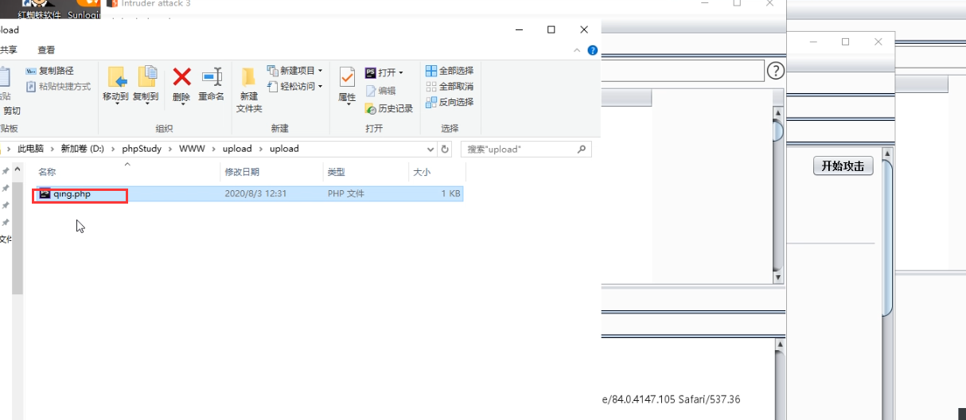The width and height of the screenshot is (966, 420).
Task: Collapse the ribbon with the chevron
Action: tap(578, 50)
